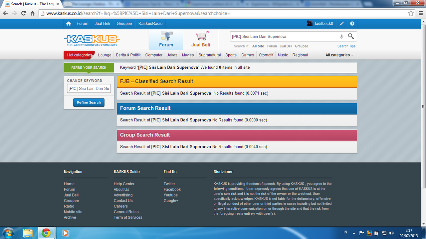Click volume speaker tray icon

click(x=391, y=233)
